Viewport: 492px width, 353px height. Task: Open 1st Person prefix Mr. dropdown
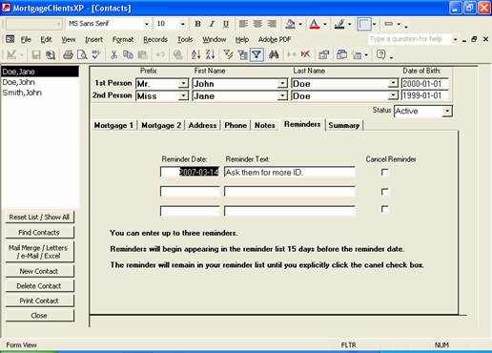tap(183, 84)
